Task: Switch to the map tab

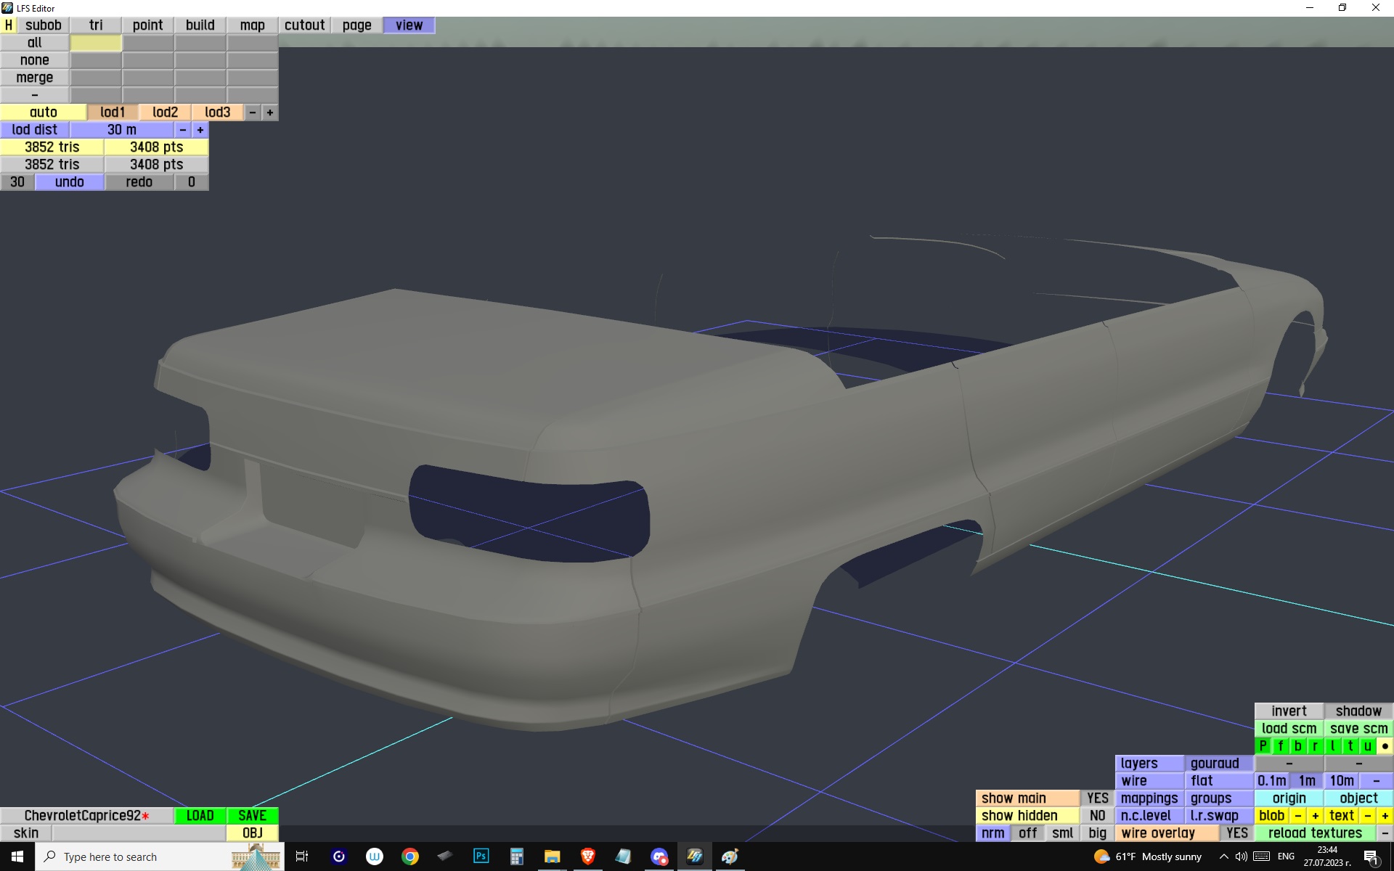Action: click(x=252, y=25)
